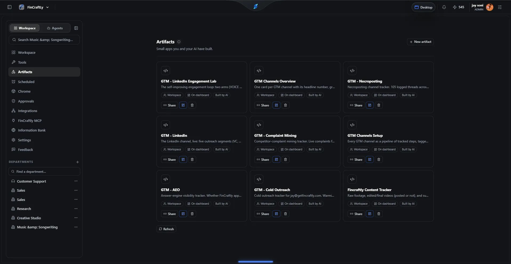The image size is (511, 264).
Task: Delete the GTM - Cold Outreach artifact
Action: click(x=285, y=214)
